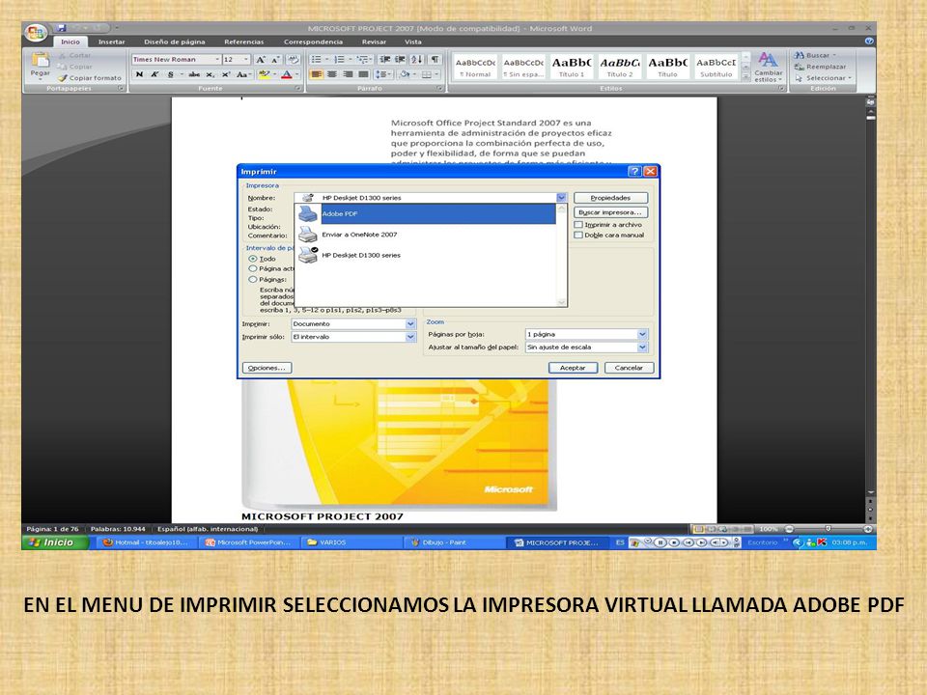This screenshot has width=927, height=695.
Task: Click the line spacing icon
Action: (x=382, y=74)
